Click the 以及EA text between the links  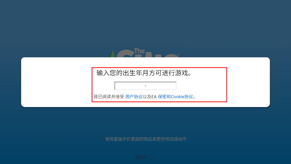[x=150, y=97]
